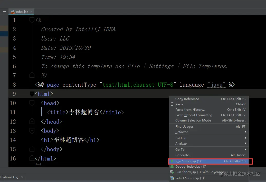This screenshot has height=182, width=266.
Task: Click the closing </html> tag on line 16
Action: pos(45,158)
